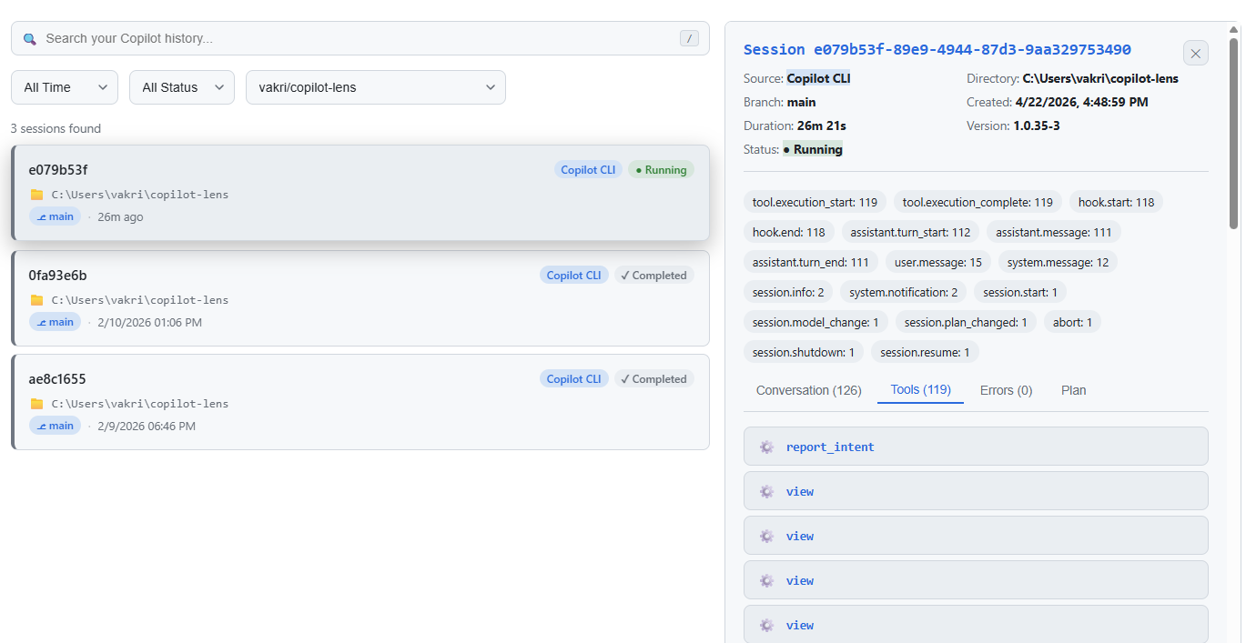Open the All Status filter dropdown
1246x643 pixels.
click(182, 87)
